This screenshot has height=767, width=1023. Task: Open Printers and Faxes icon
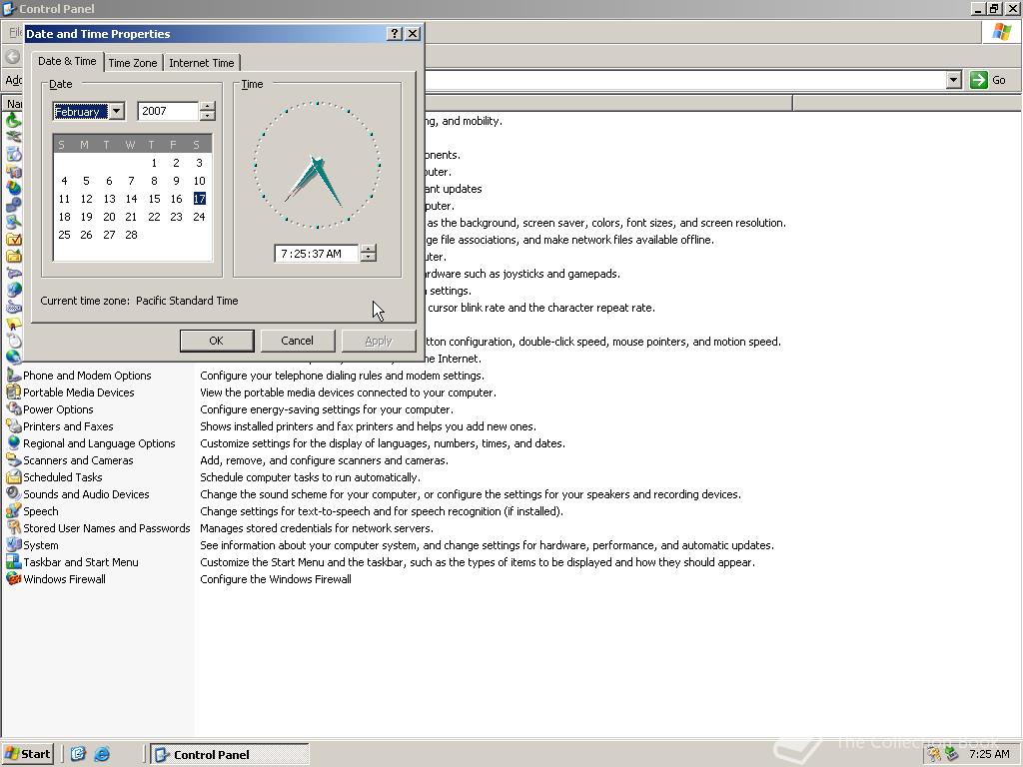[x=14, y=425]
